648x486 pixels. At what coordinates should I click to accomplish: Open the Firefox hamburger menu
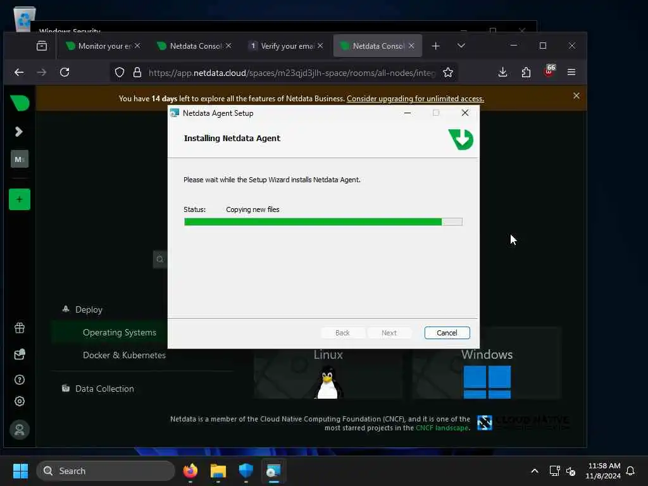click(571, 72)
